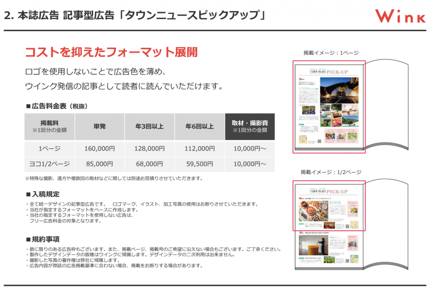434x287 pixels.
Task: Click the 単発 column header
Action: pos(99,126)
